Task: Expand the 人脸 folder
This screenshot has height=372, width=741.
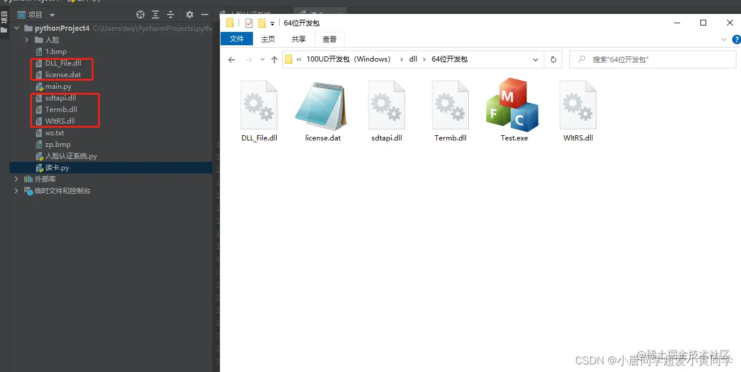Action: [27, 39]
